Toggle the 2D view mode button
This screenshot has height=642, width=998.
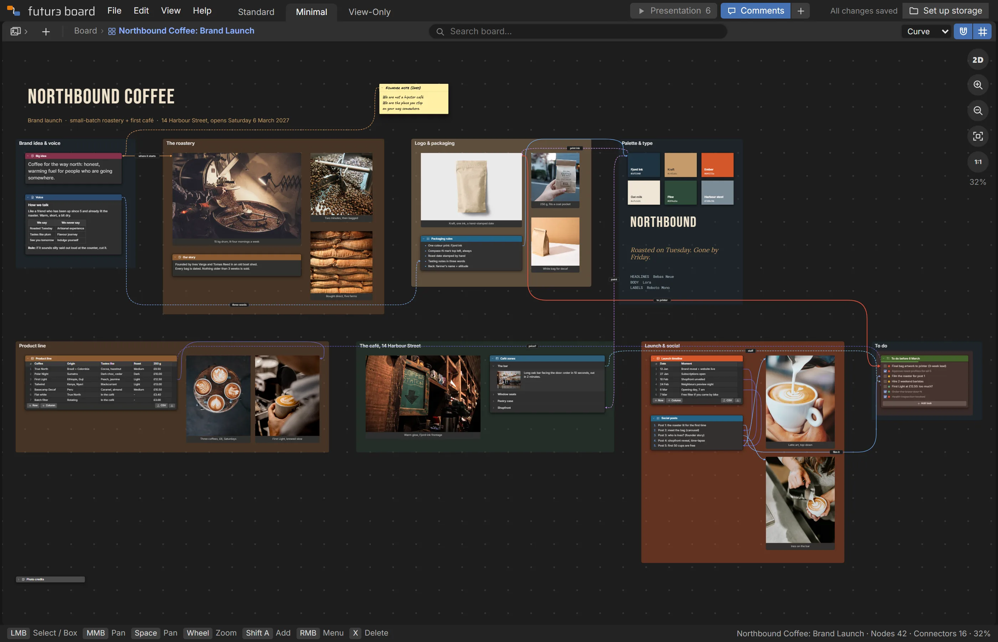click(978, 60)
